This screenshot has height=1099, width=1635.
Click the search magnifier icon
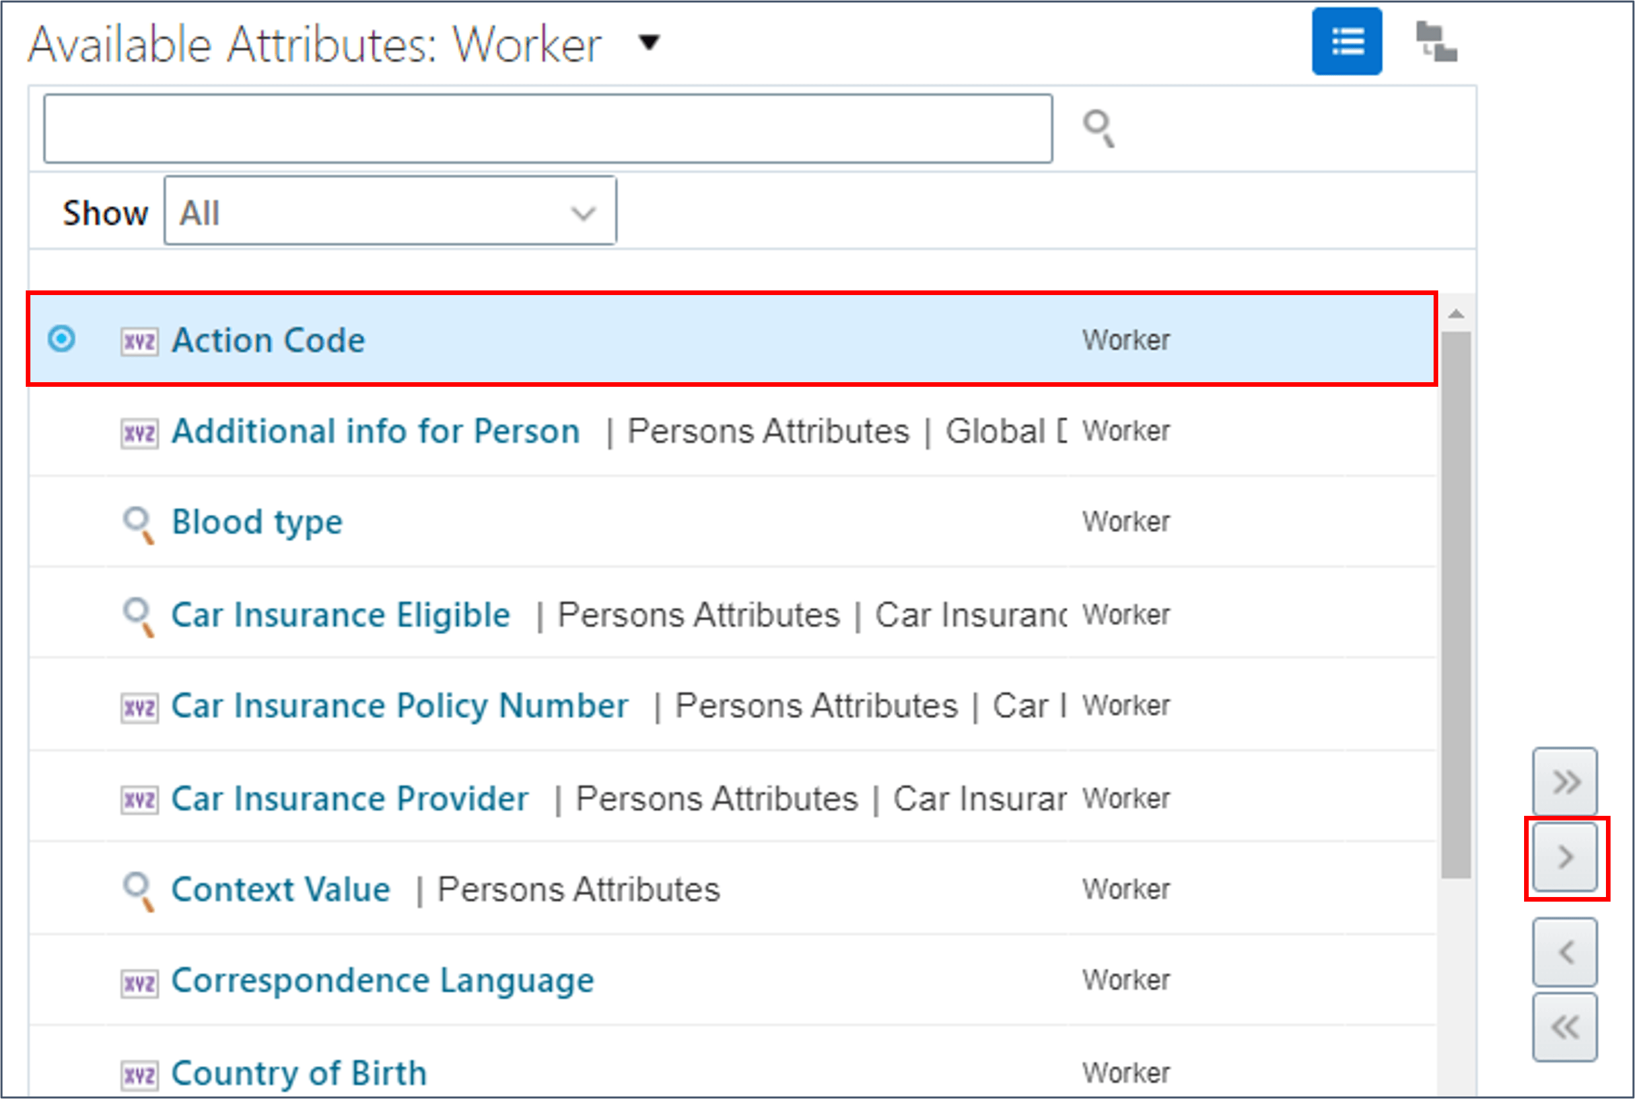[x=1098, y=129]
